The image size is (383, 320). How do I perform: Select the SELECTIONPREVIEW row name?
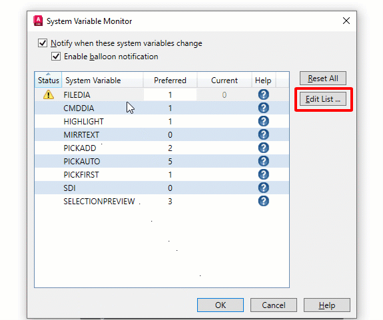pos(99,201)
